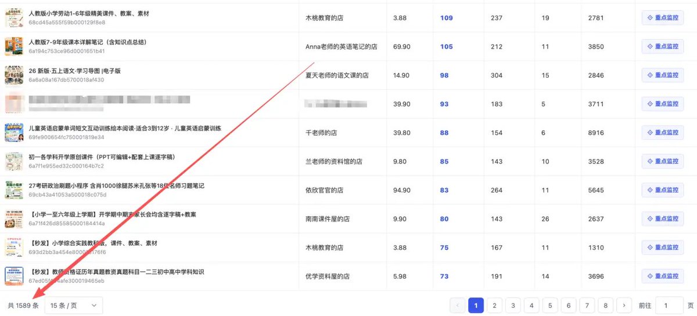Open title 【秒发】教师资格证历年真题
This screenshot has height=316, width=697.
[118, 272]
